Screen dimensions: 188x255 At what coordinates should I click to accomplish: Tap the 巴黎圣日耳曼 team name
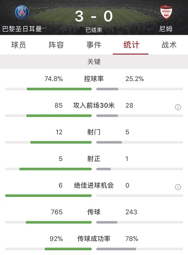22,29
